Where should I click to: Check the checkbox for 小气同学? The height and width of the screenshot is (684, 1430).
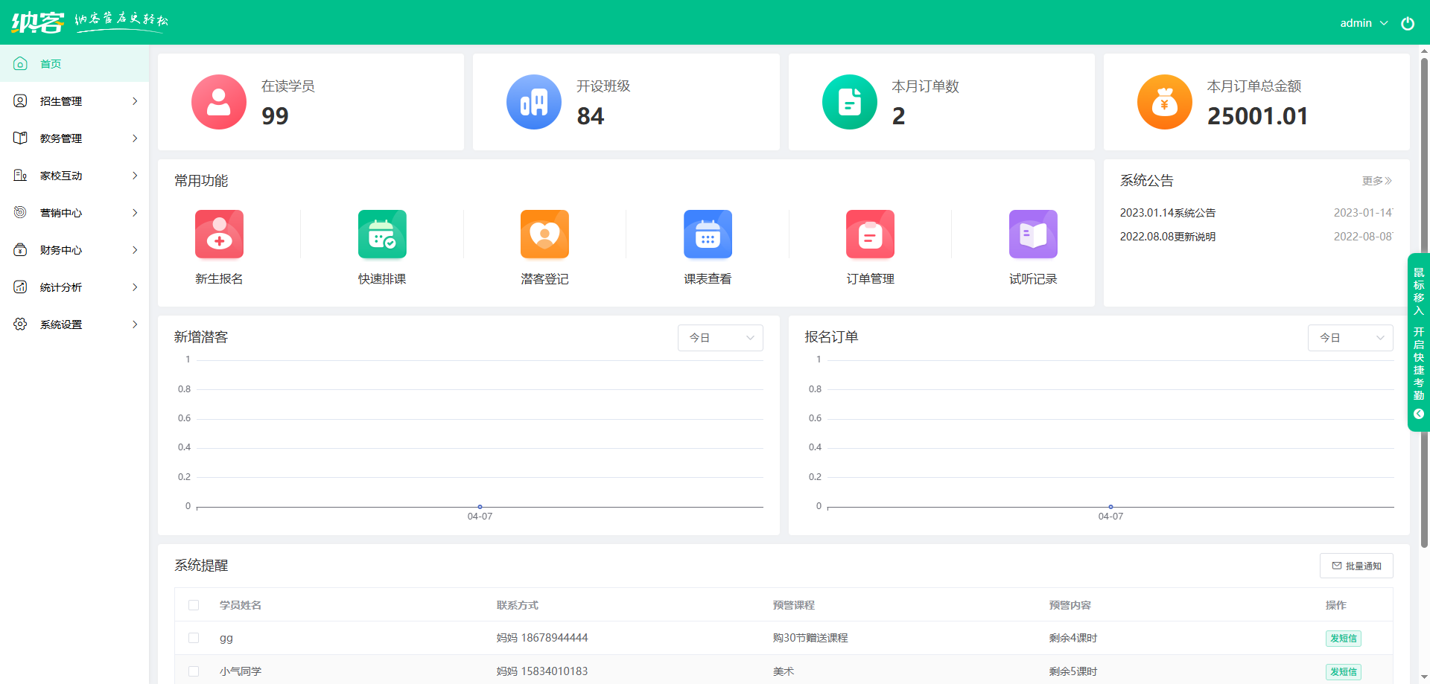[x=194, y=671]
